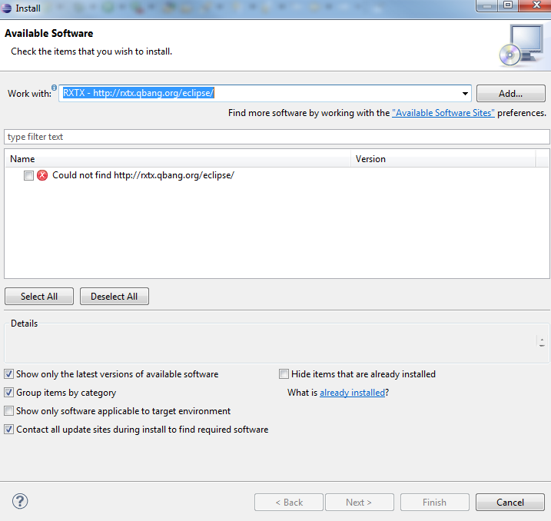Enable Show only software applicable to target environment
The height and width of the screenshot is (521, 551).
[8, 410]
